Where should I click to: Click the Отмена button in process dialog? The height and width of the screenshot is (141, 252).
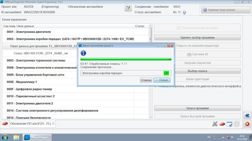tap(146, 80)
